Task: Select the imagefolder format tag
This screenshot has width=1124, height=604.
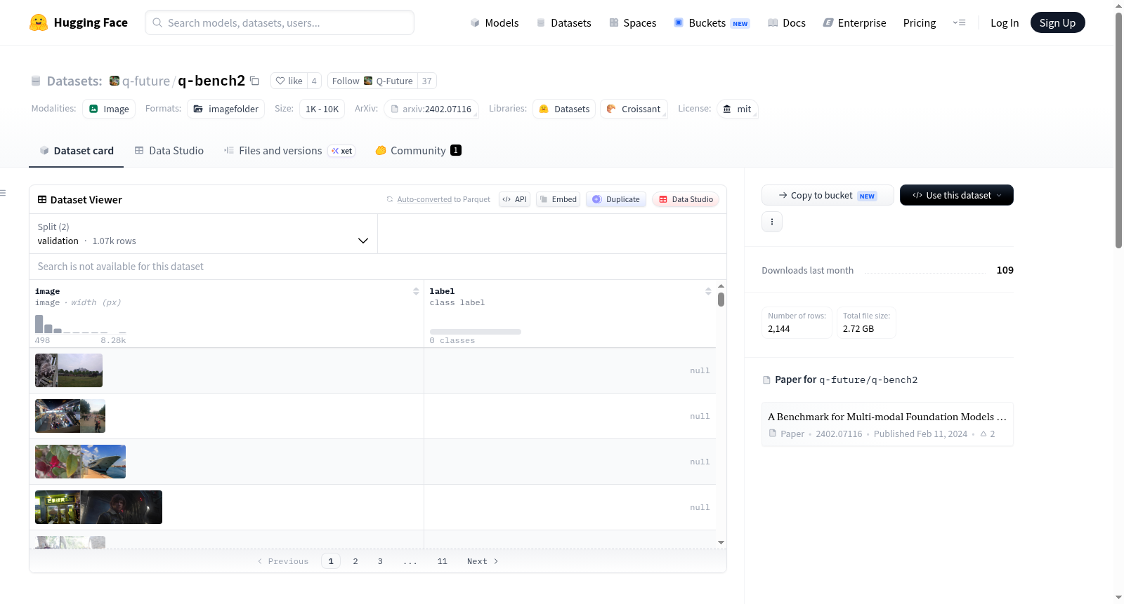Action: click(226, 109)
